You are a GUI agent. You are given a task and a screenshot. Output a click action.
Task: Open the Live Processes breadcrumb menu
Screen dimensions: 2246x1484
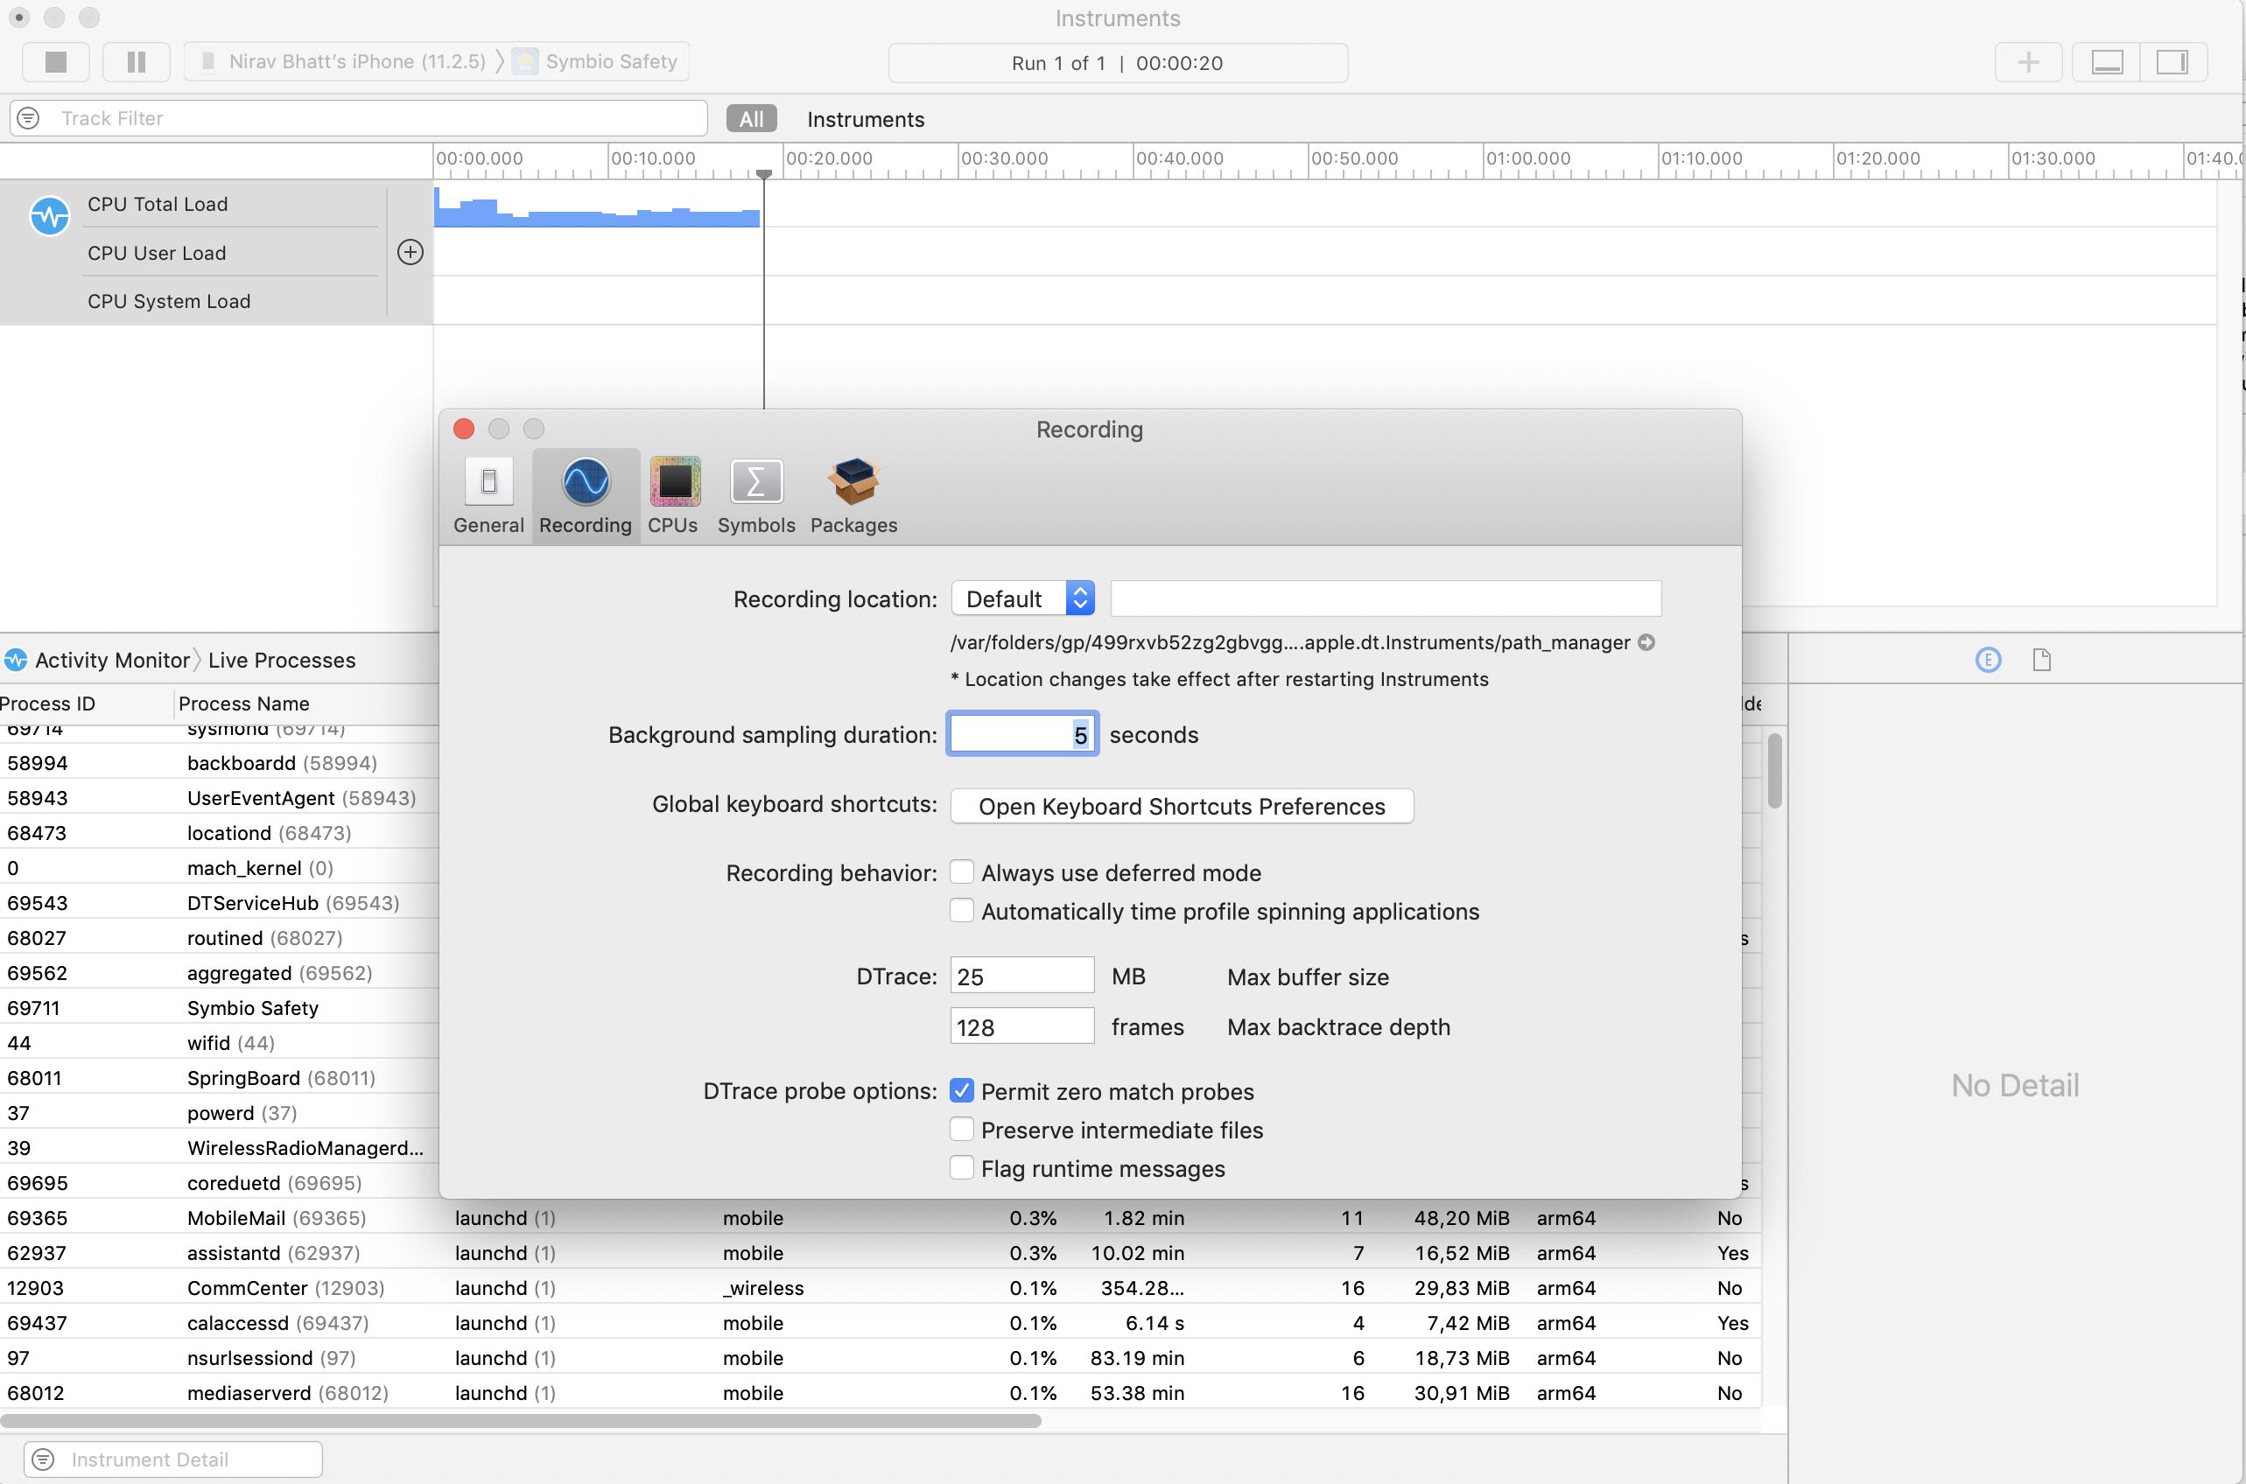tap(281, 660)
